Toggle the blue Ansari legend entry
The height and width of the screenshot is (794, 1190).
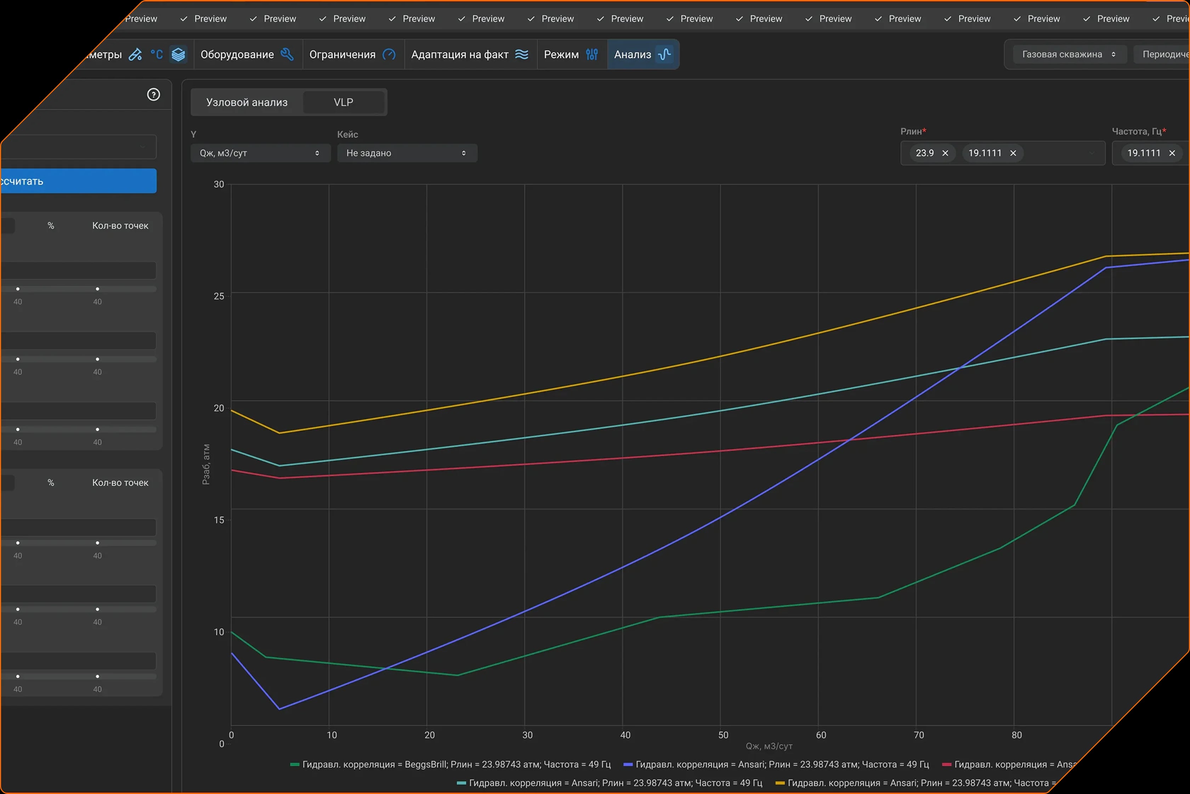point(776,764)
